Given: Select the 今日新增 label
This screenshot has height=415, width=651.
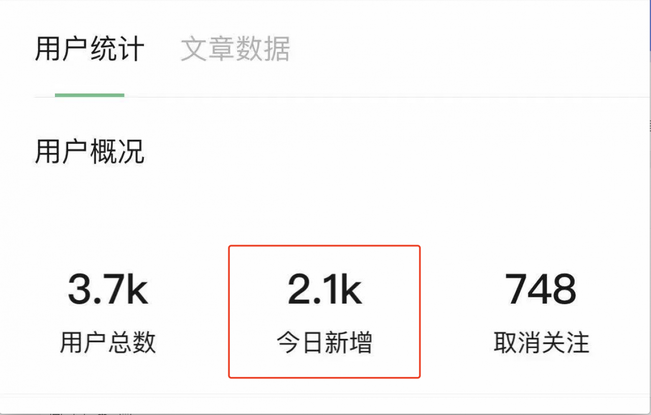Looking at the screenshot, I should [x=324, y=342].
